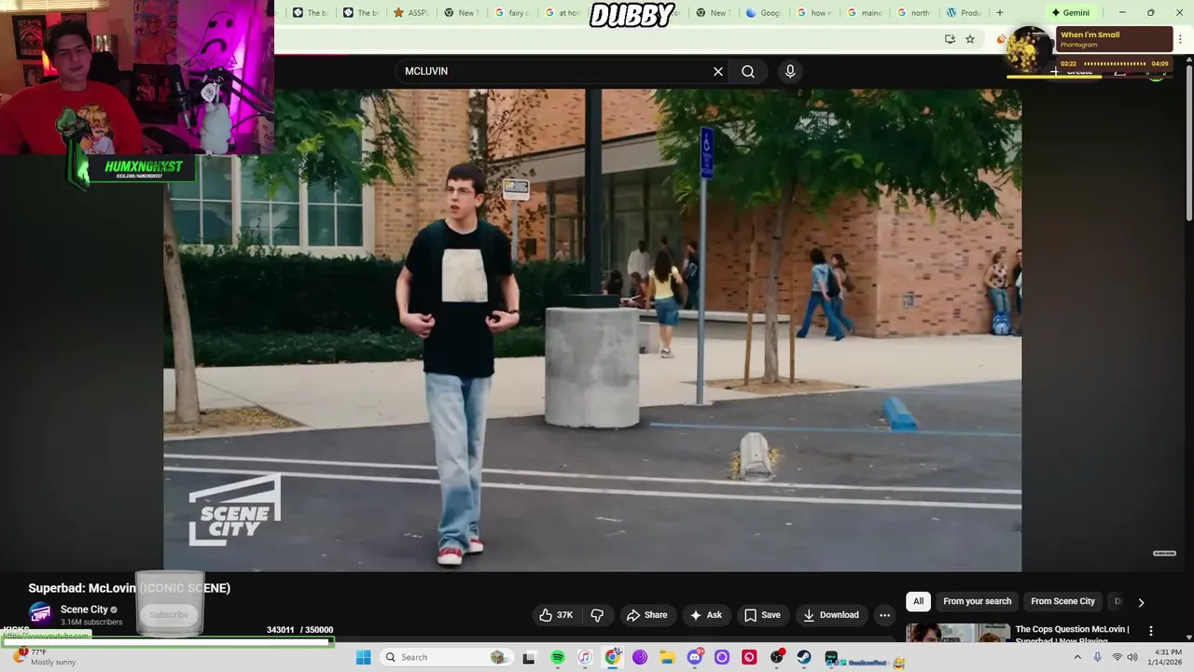Viewport: 1194px width, 672px height.
Task: Click the system tray microphone icon
Action: (x=1098, y=657)
